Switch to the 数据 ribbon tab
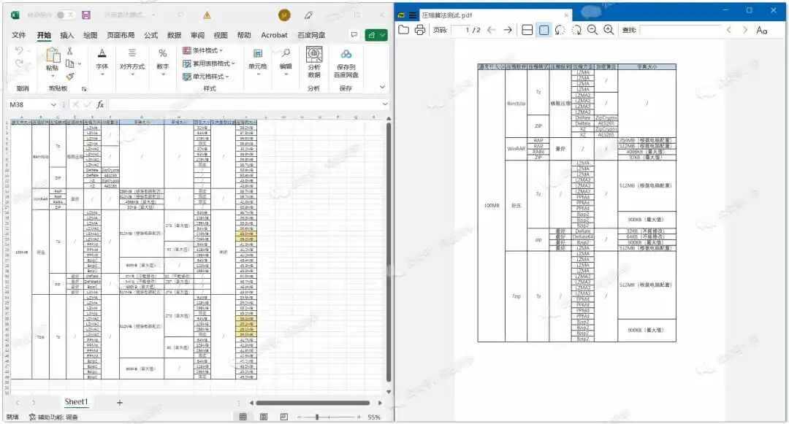The width and height of the screenshot is (789, 424). click(x=174, y=35)
